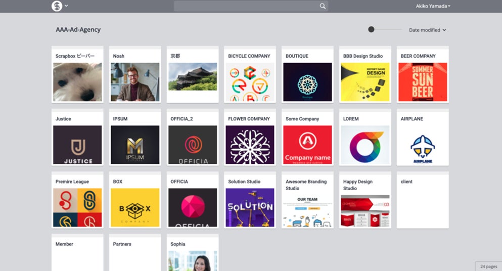Viewport: 502px width, 271px height.
Task: Open the Premire League page card
Action: [77, 200]
